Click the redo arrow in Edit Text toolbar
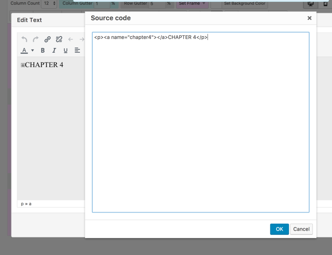The height and width of the screenshot is (255, 332). [36, 39]
